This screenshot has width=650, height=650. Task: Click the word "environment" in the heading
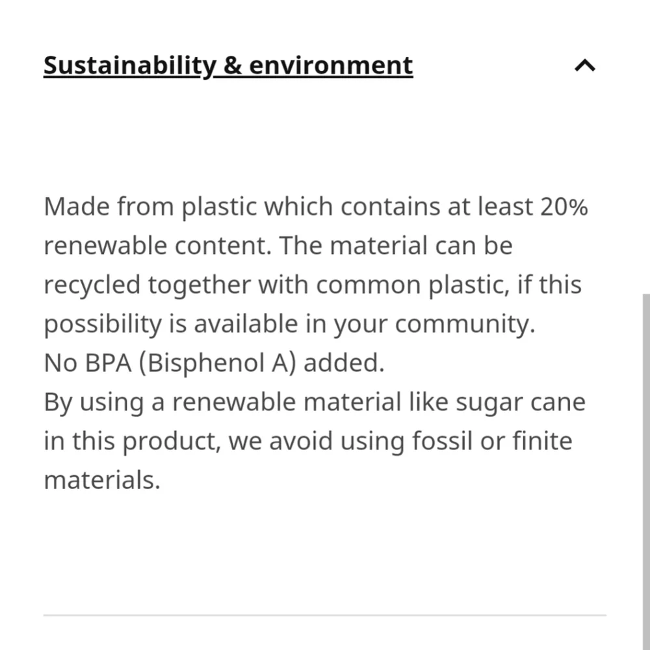click(331, 66)
